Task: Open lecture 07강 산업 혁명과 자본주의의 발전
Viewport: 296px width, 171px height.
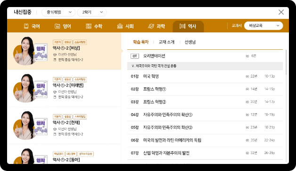Action: tap(205, 153)
